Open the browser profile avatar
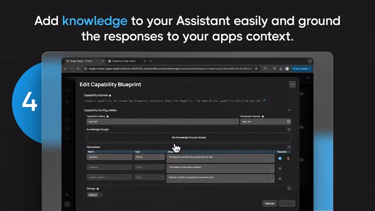The height and width of the screenshot is (211, 375). tap(287, 68)
